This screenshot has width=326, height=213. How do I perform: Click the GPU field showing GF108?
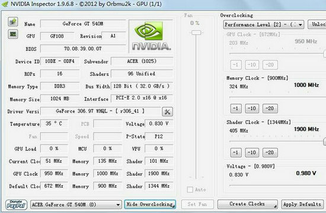click(57, 36)
